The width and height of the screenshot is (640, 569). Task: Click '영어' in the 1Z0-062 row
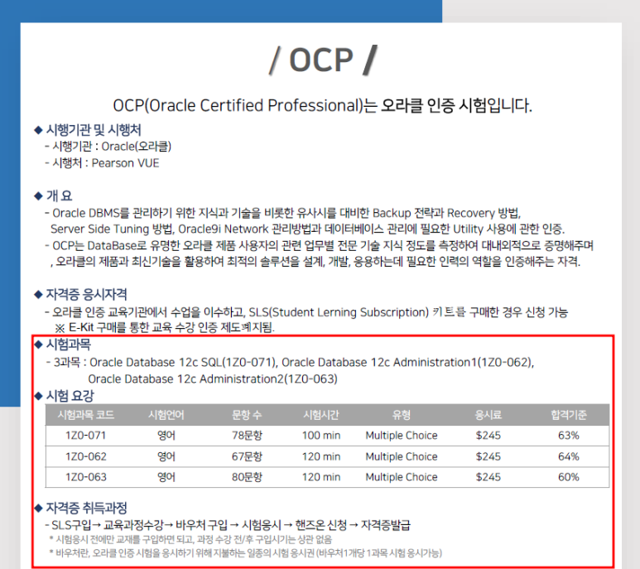(166, 456)
